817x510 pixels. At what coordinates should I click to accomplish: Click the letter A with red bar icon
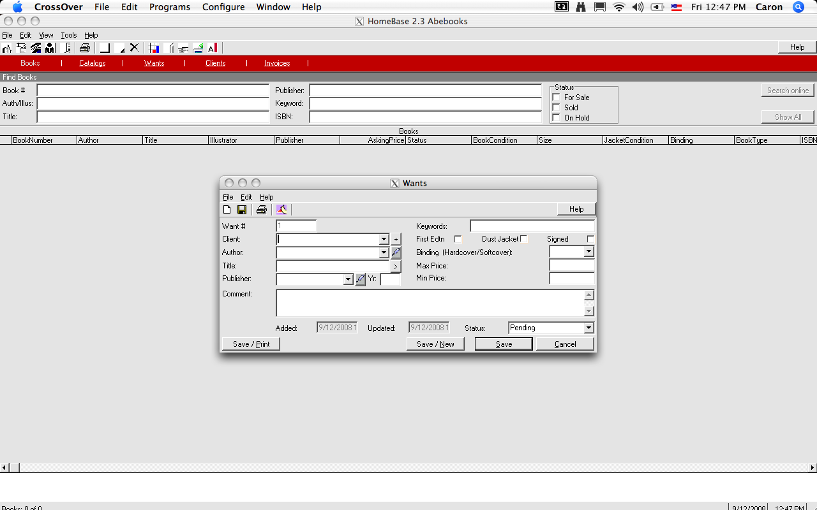click(213, 48)
